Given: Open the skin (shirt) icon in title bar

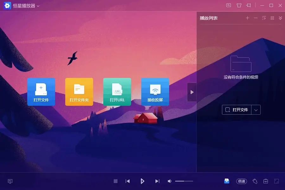Looking at the screenshot, I should point(239,5).
